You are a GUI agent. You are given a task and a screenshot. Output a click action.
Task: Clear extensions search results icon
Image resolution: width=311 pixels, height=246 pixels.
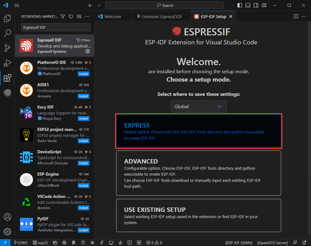point(79,16)
